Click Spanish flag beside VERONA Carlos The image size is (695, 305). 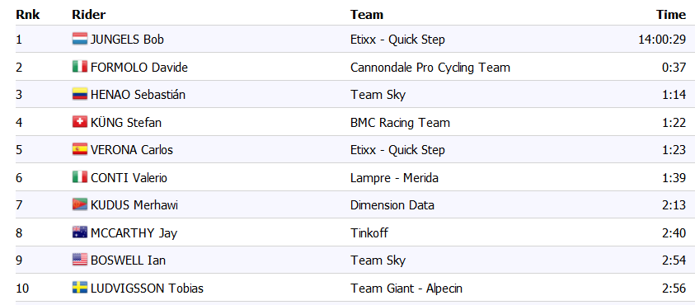(x=80, y=149)
